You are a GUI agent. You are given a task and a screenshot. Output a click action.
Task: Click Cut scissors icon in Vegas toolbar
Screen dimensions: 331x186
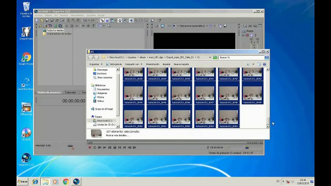coord(68,20)
